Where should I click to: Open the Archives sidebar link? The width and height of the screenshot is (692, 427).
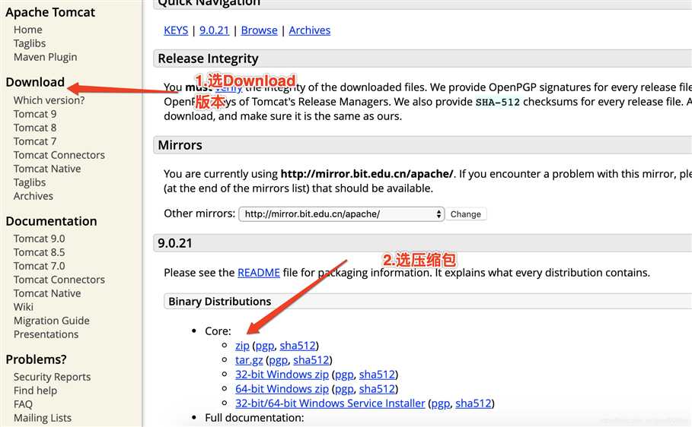(x=33, y=196)
